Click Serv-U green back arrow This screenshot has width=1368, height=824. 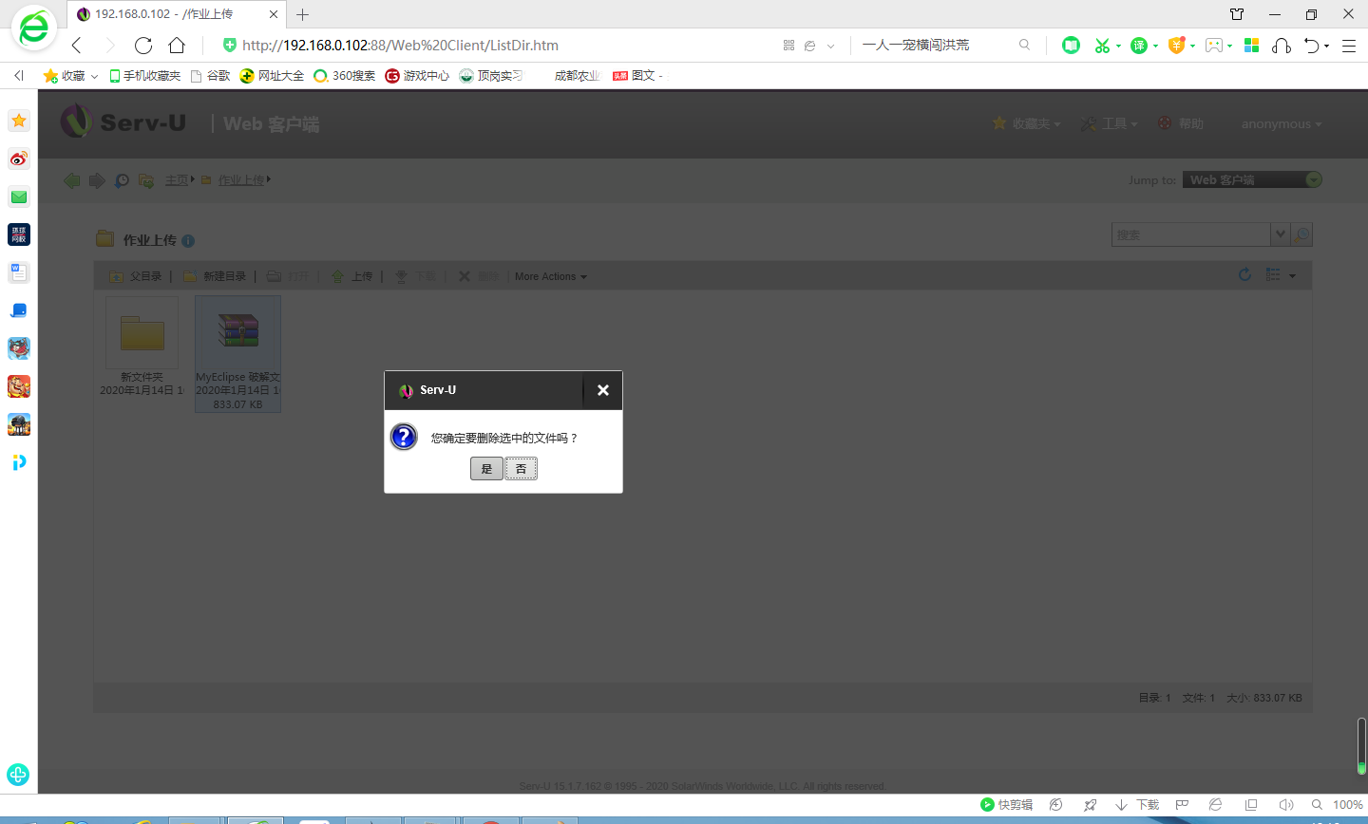point(72,180)
